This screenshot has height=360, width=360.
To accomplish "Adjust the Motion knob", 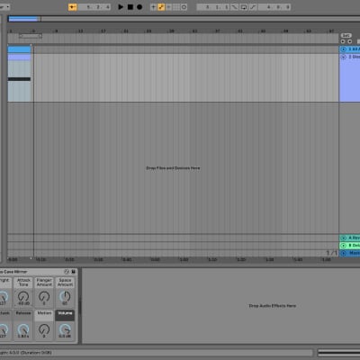I will 44,329.
